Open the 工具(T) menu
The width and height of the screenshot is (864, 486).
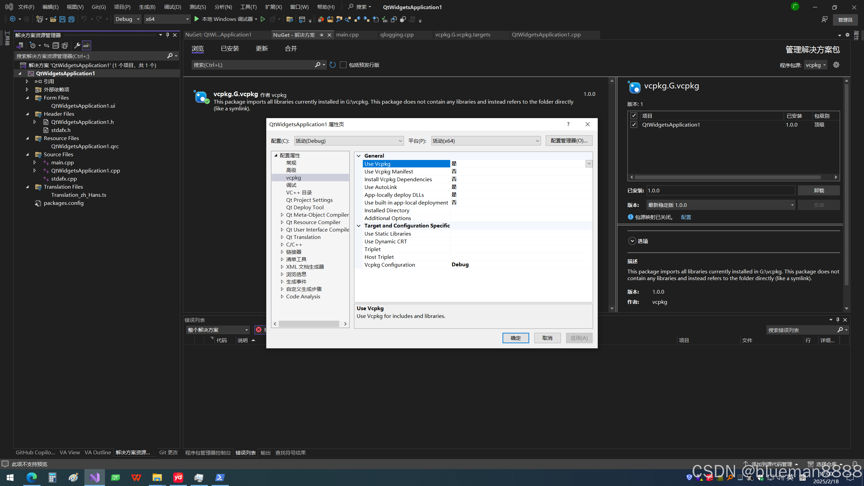[248, 7]
